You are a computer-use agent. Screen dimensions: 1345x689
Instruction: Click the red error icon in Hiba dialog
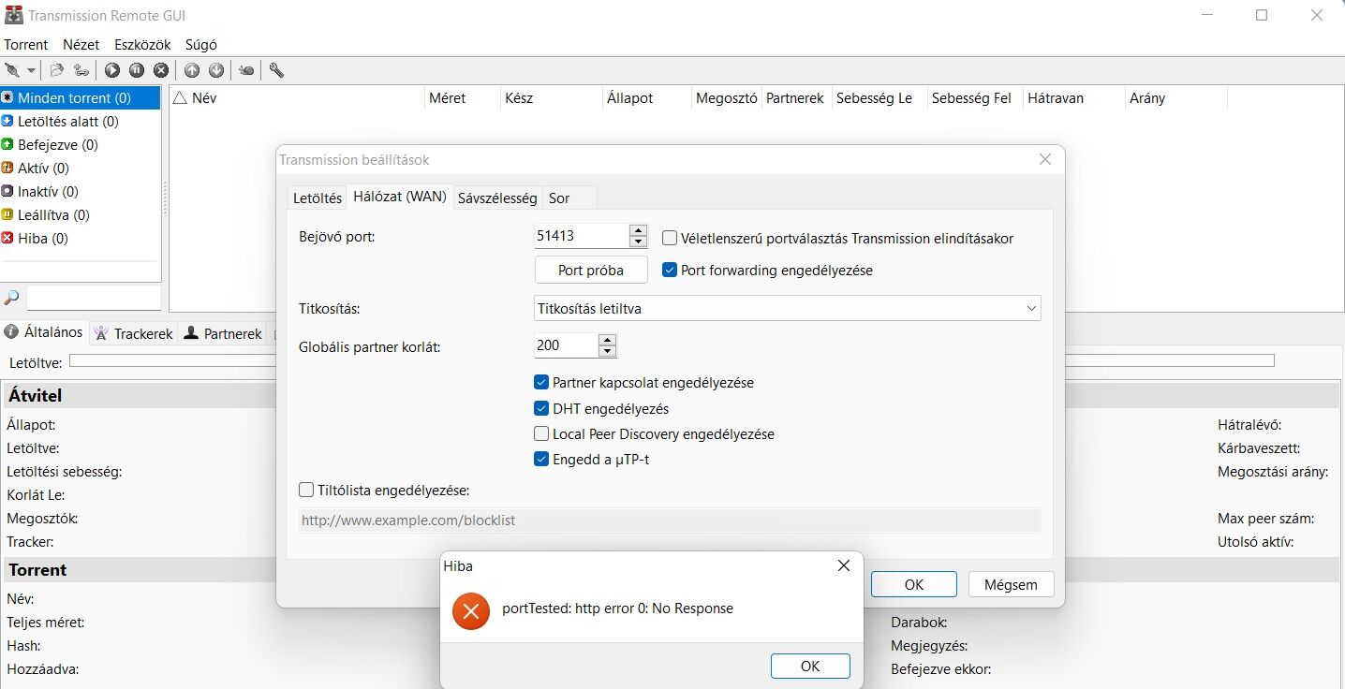471,611
